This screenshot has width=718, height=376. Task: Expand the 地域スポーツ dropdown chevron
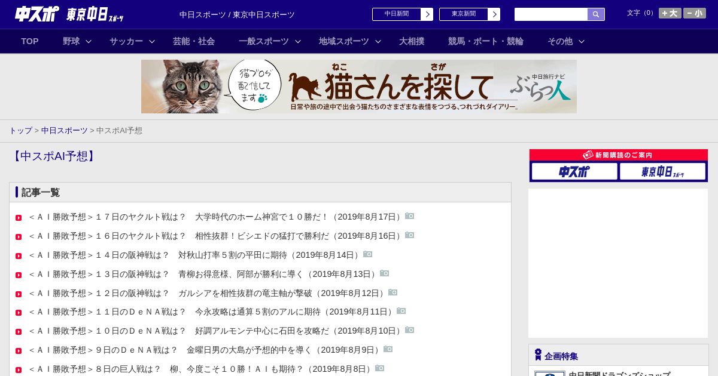[378, 41]
